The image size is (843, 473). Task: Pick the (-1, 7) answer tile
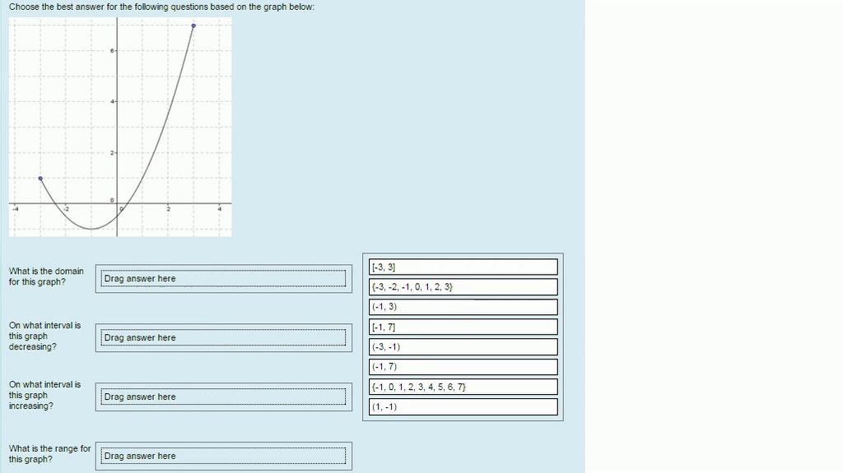[x=463, y=367]
